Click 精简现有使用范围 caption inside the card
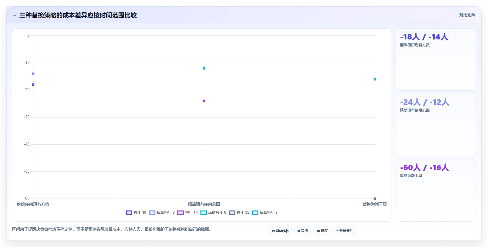Viewport: 488px width, 247px height. click(415, 110)
